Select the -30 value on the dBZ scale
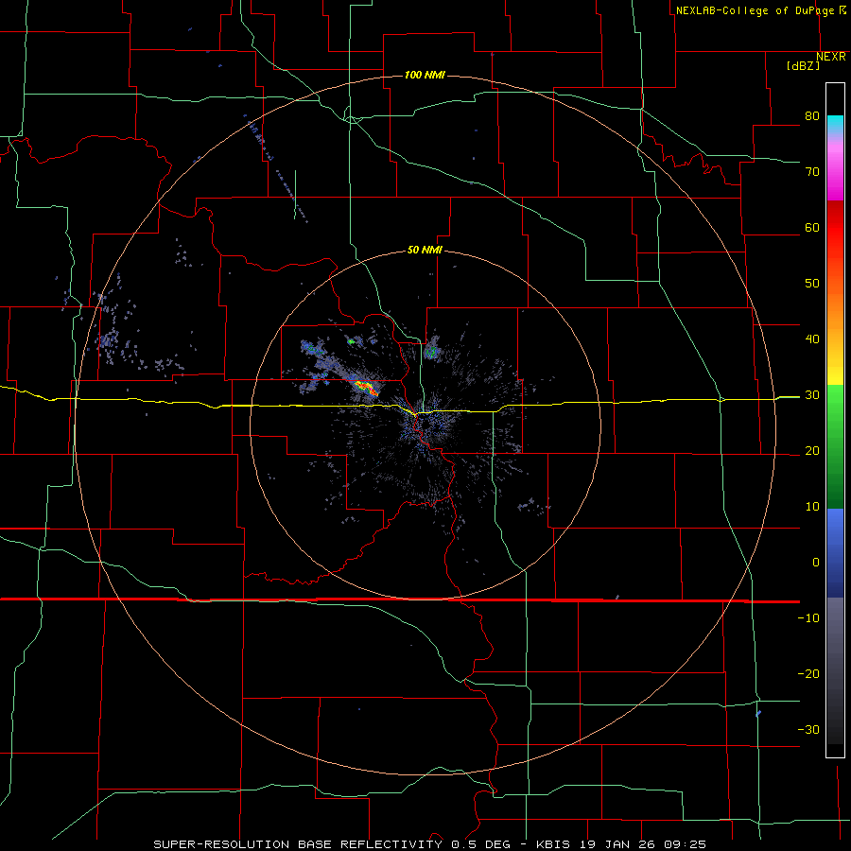Screen dimensions: 851x851 tap(808, 730)
